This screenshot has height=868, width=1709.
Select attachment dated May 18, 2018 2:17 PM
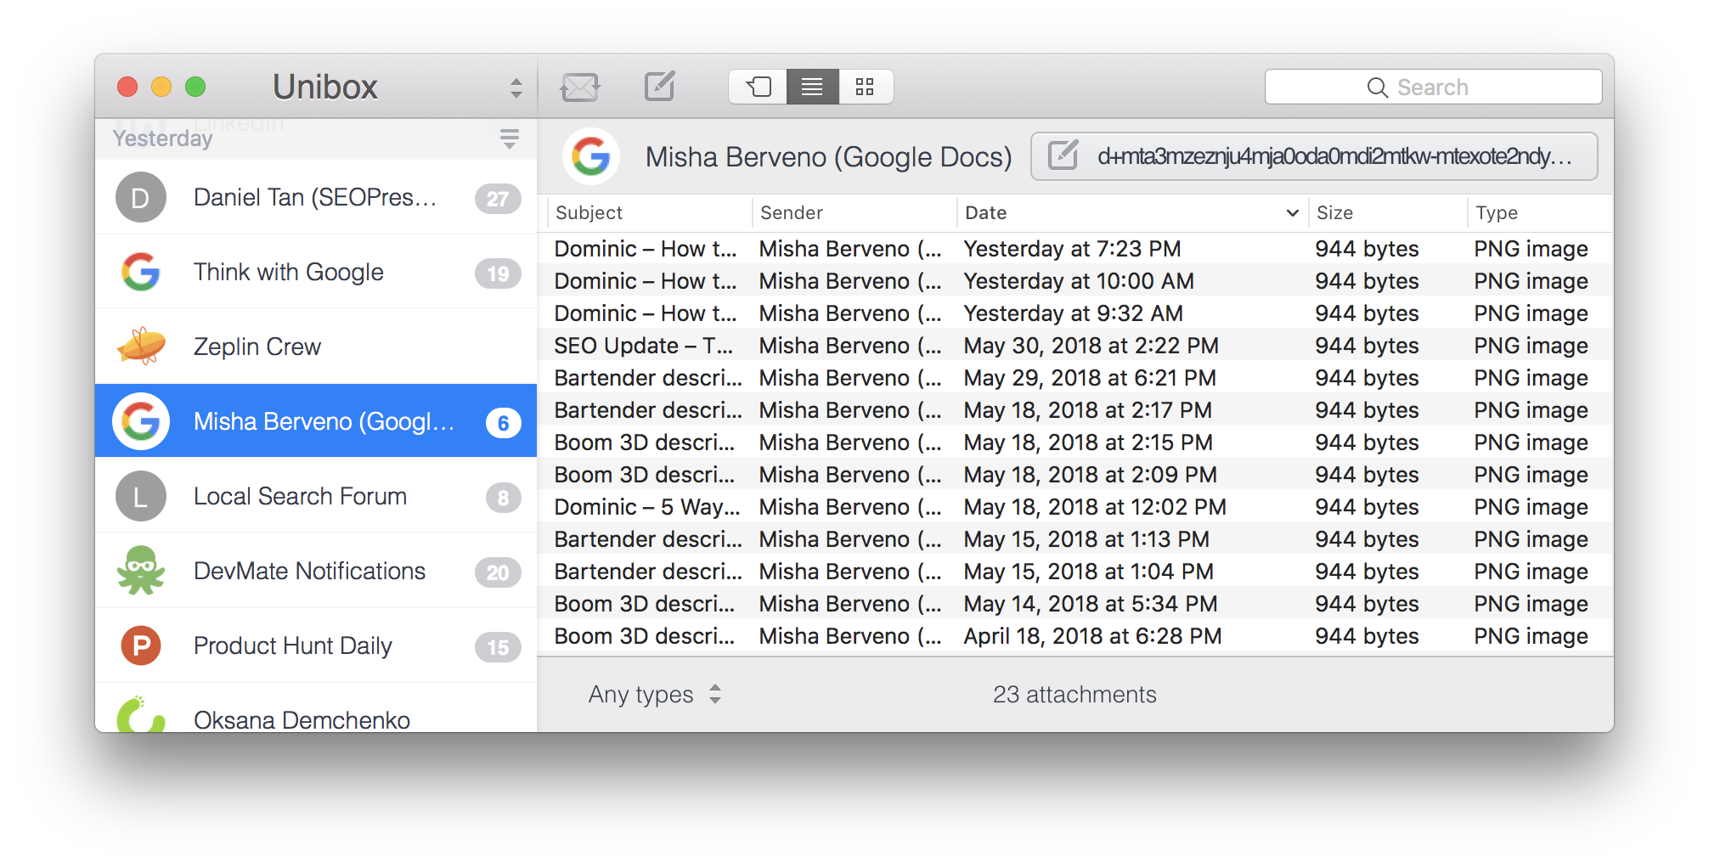click(x=1075, y=410)
